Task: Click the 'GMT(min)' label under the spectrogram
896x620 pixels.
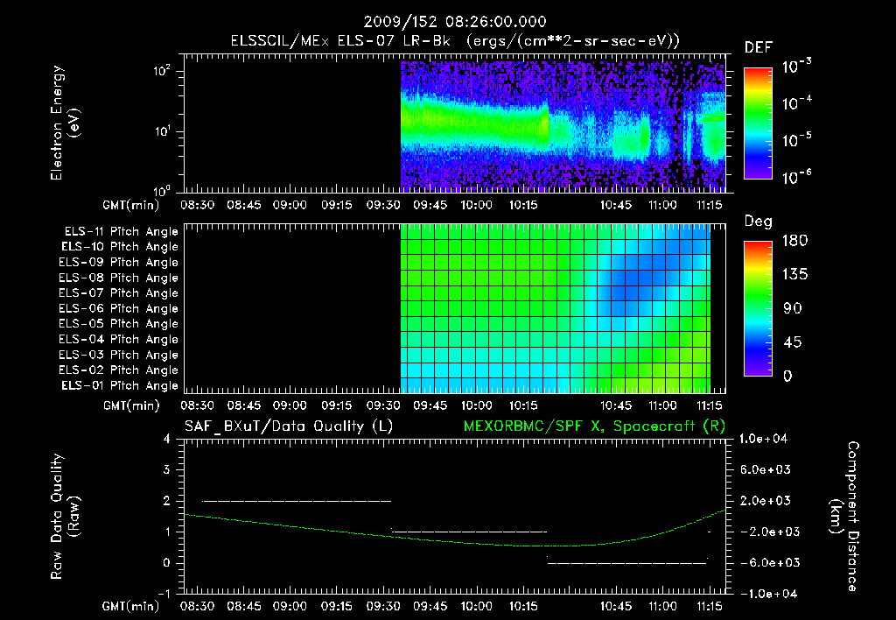Action: [131, 205]
